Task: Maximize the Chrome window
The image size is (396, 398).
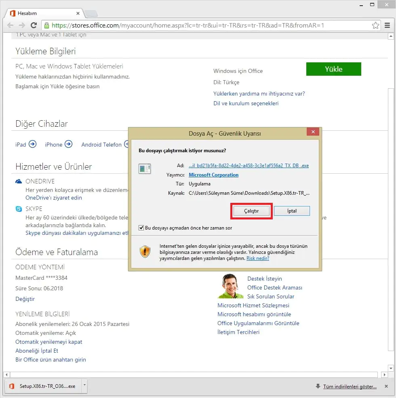Action: pos(372,4)
